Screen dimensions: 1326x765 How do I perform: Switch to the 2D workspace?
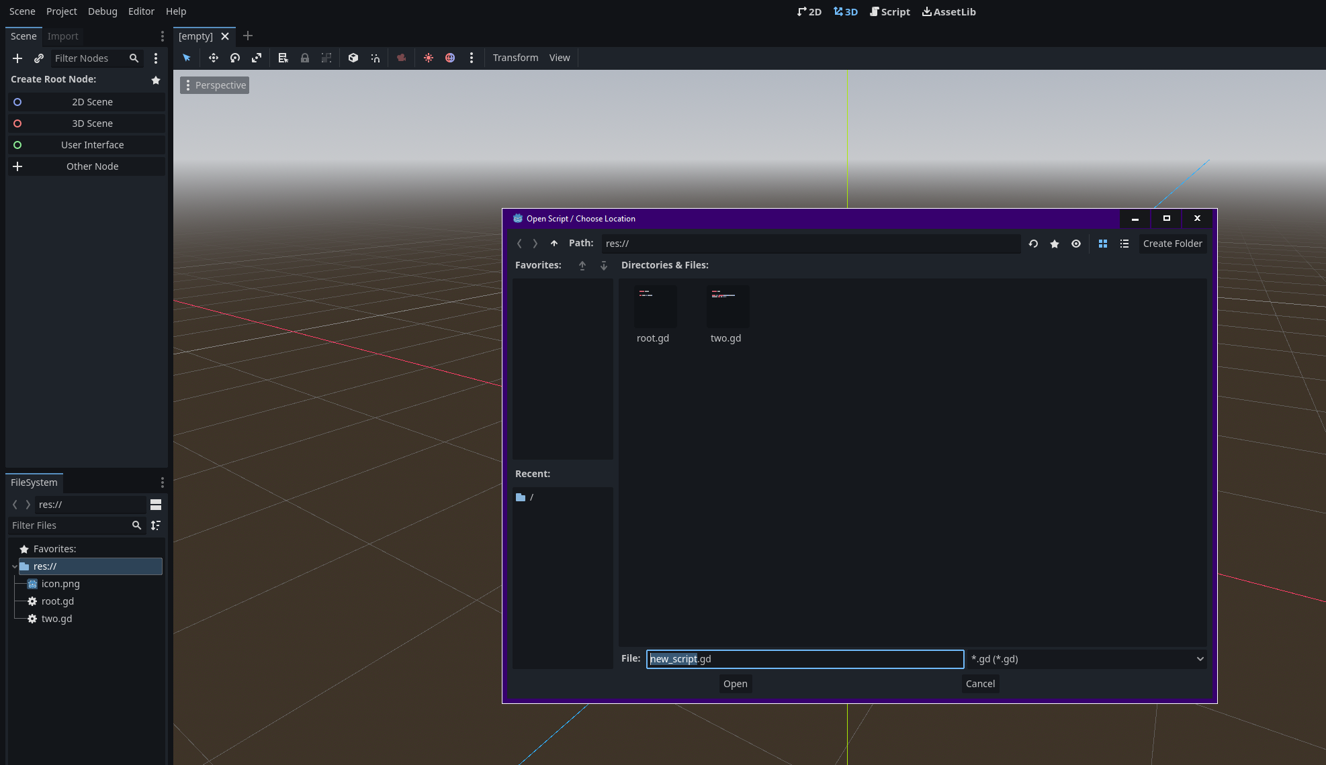(809, 11)
